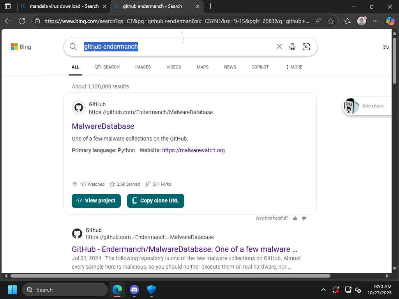This screenshot has width=399, height=299.
Task: Close the mandela virus download tab
Action: 104,6
